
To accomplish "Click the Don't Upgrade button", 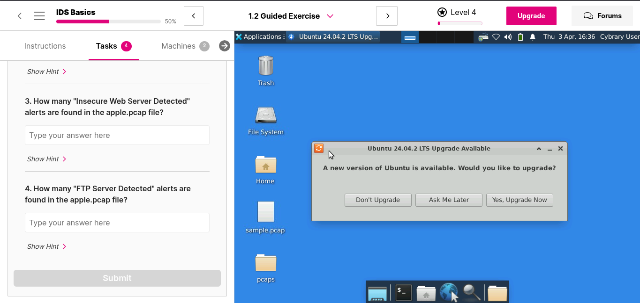I will pyautogui.click(x=378, y=200).
